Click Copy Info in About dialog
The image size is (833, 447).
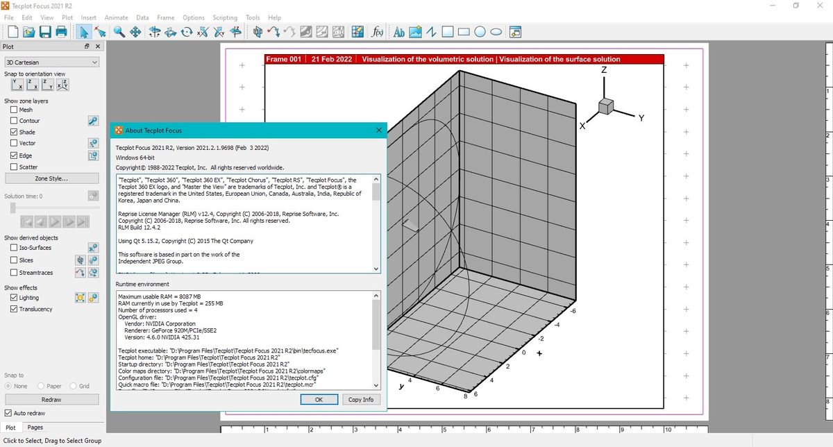[361, 399]
